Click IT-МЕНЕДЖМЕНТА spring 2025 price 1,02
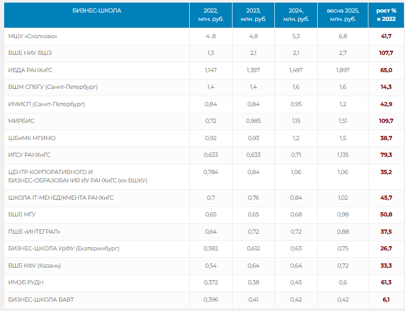The image size is (405, 311). [x=343, y=198]
